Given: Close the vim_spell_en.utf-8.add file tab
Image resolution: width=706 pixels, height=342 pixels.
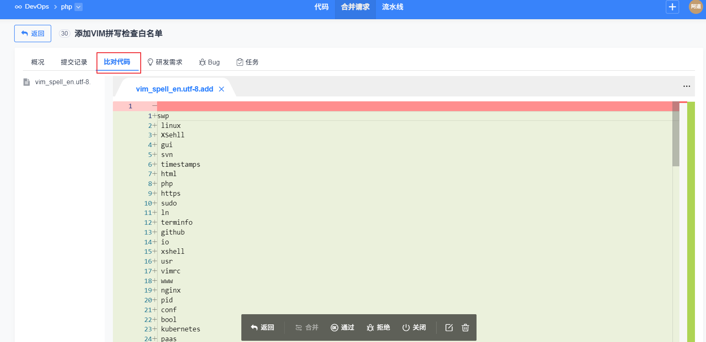Looking at the screenshot, I should pyautogui.click(x=221, y=89).
